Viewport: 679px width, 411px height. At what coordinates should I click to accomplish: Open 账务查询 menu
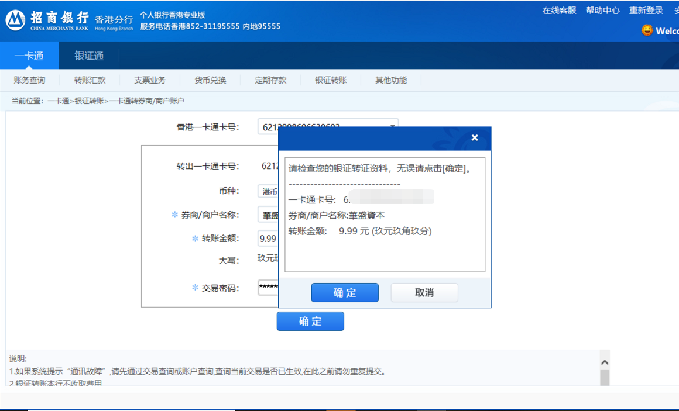pos(29,80)
